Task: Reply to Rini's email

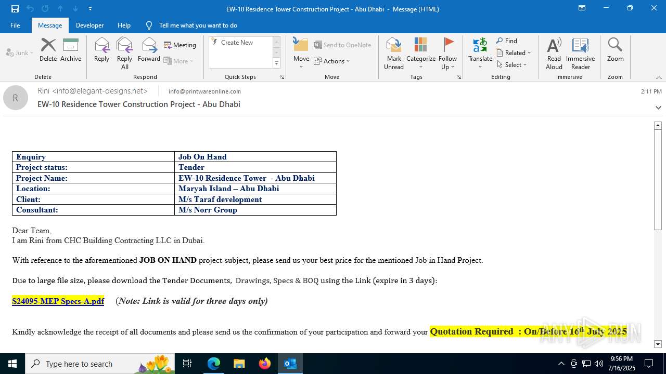Action: click(x=102, y=50)
